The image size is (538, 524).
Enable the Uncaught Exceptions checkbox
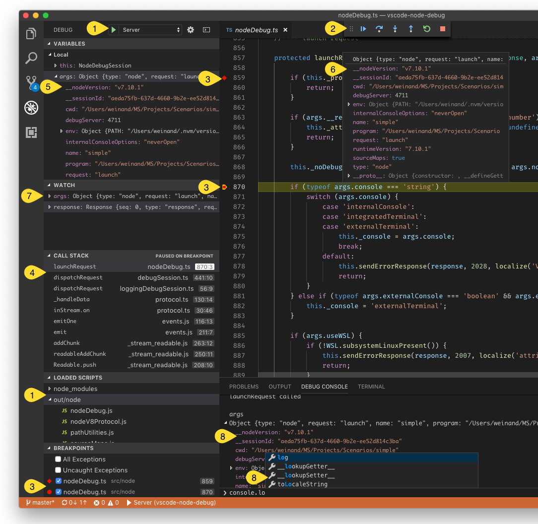tap(58, 470)
